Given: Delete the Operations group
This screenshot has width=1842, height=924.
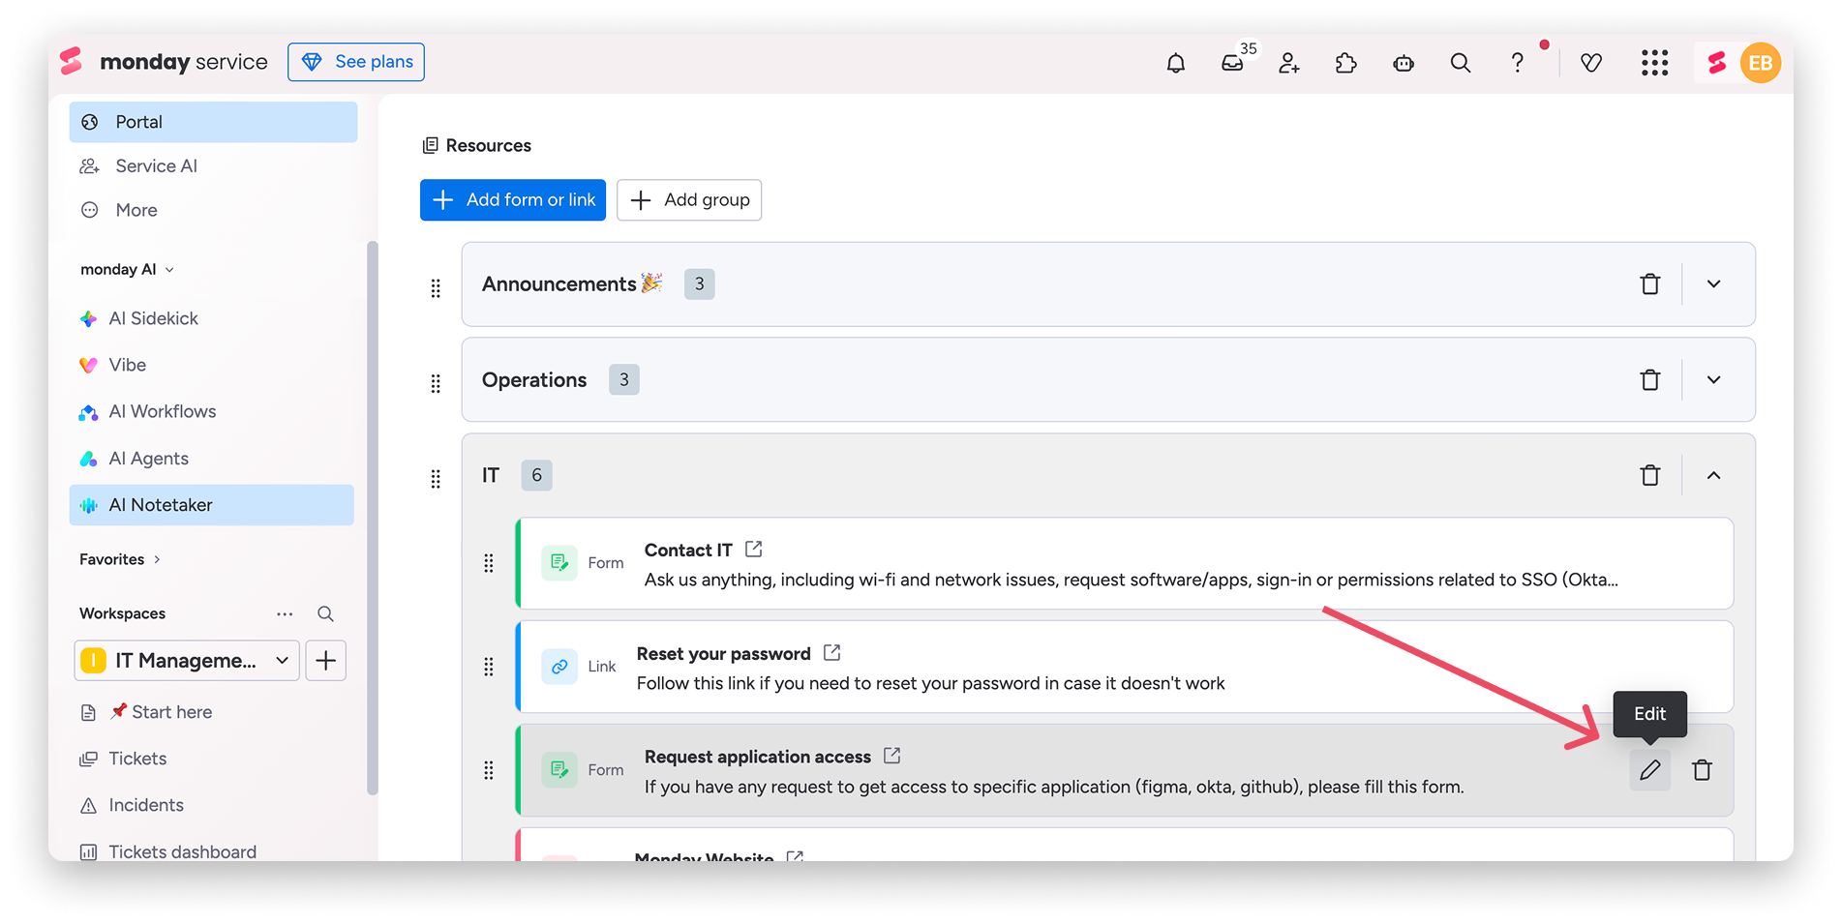Looking at the screenshot, I should (x=1650, y=379).
